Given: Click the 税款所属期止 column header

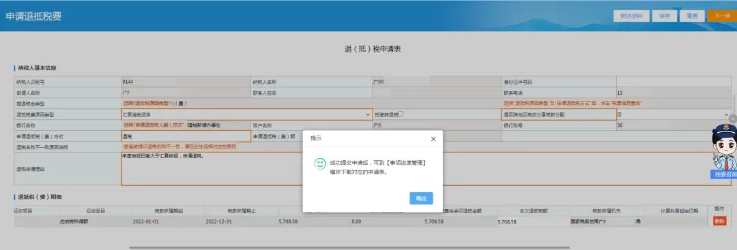Looking at the screenshot, I should tap(242, 211).
